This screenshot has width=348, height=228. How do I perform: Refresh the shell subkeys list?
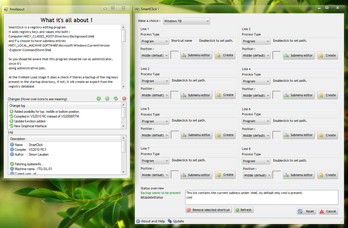click(244, 210)
